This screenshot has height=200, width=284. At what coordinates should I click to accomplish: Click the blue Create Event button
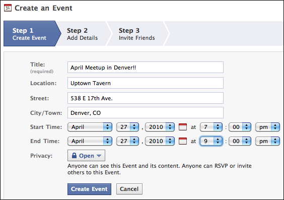89,189
